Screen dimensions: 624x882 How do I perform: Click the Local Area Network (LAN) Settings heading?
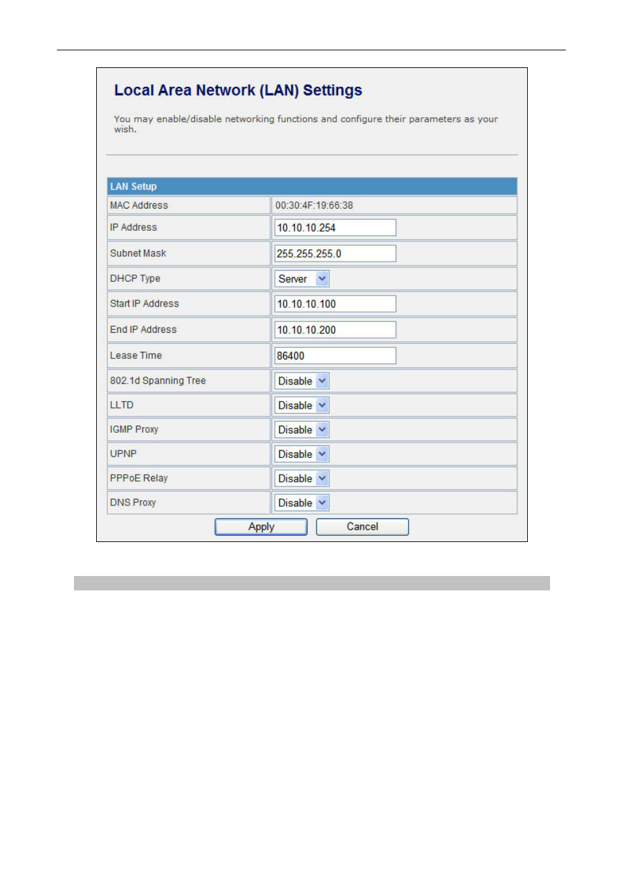[238, 90]
